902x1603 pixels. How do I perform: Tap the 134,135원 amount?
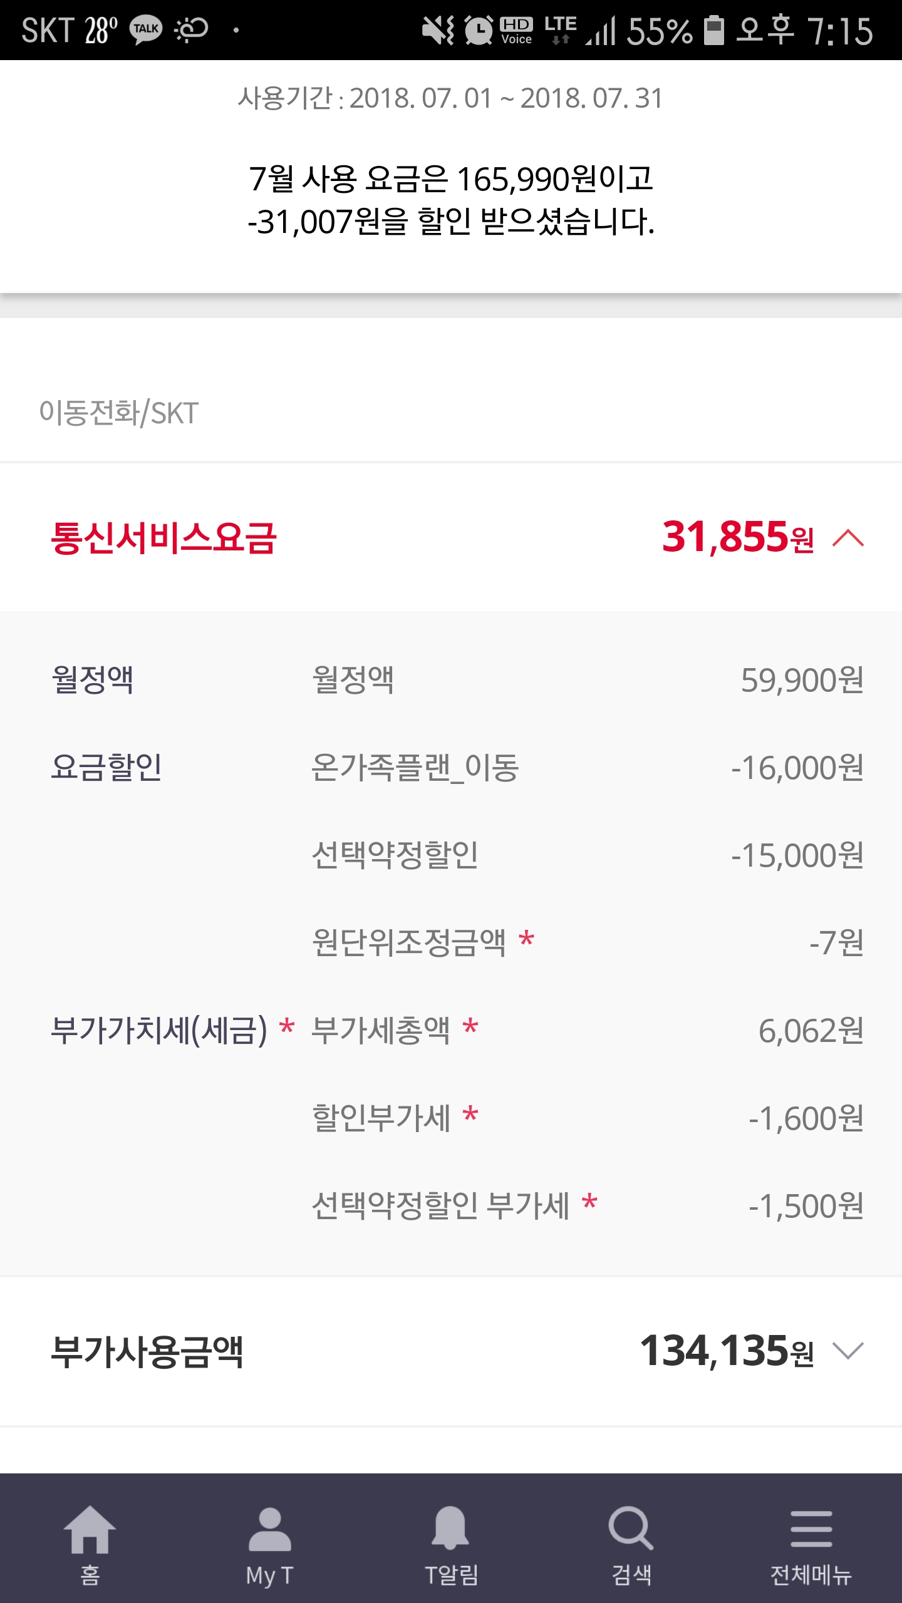[727, 1351]
